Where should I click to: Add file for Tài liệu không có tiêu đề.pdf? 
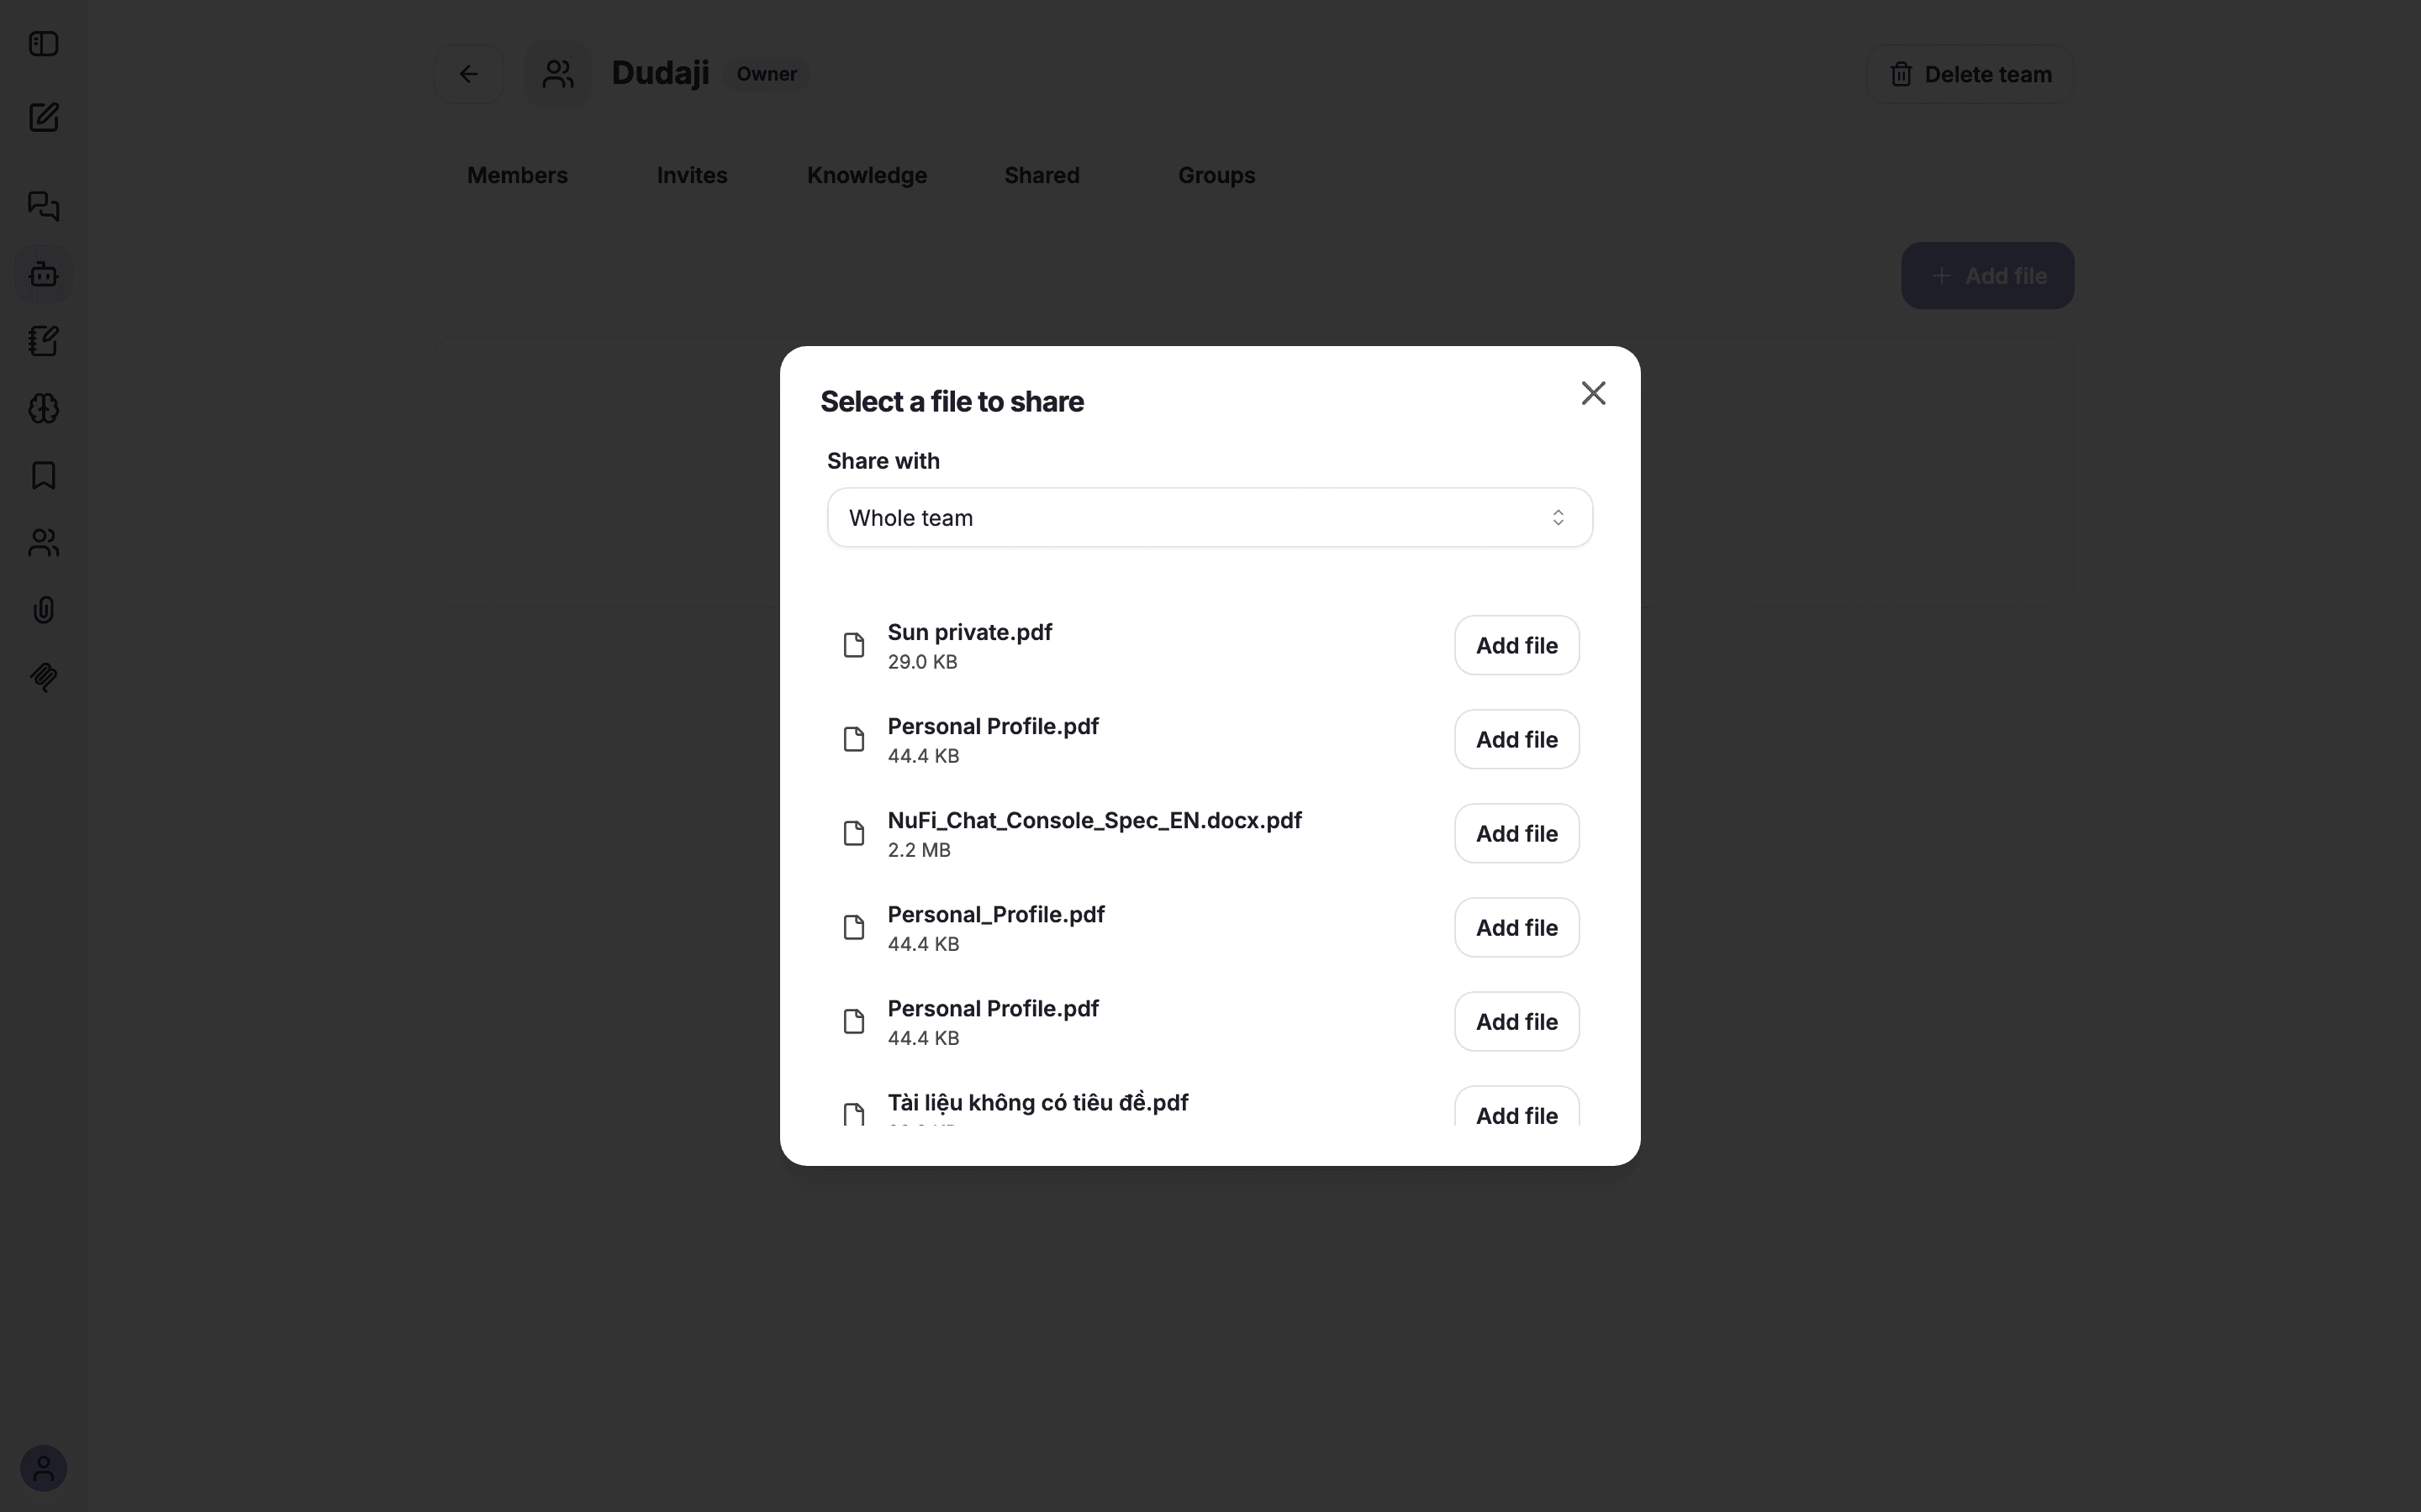[1516, 1108]
